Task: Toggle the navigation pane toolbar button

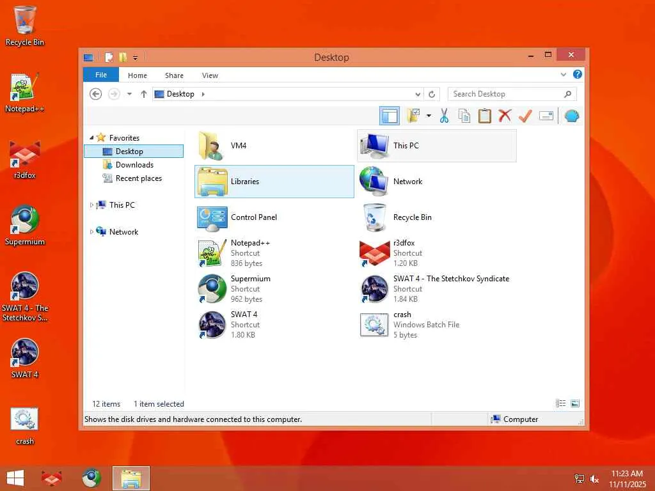Action: (390, 116)
